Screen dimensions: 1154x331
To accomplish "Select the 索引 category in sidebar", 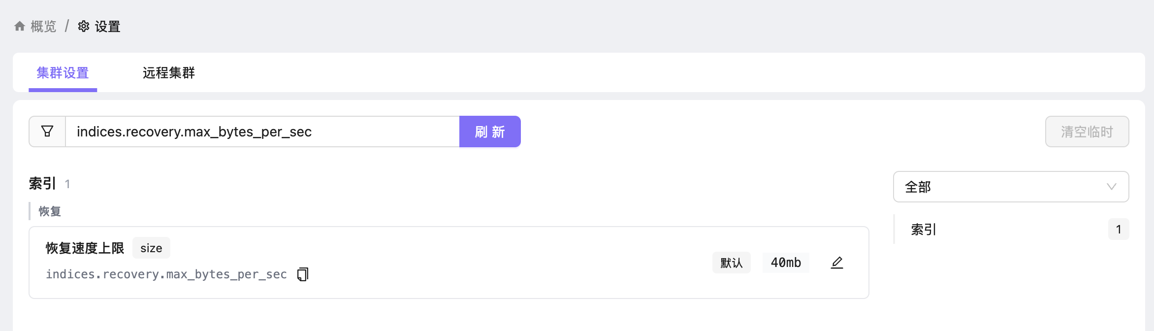I will [x=1011, y=229].
